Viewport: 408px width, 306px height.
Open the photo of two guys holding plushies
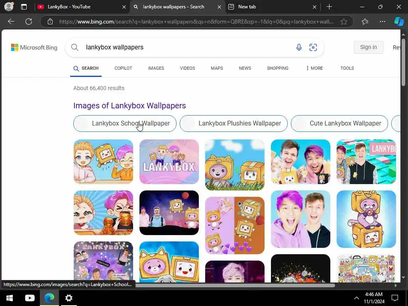(x=300, y=162)
